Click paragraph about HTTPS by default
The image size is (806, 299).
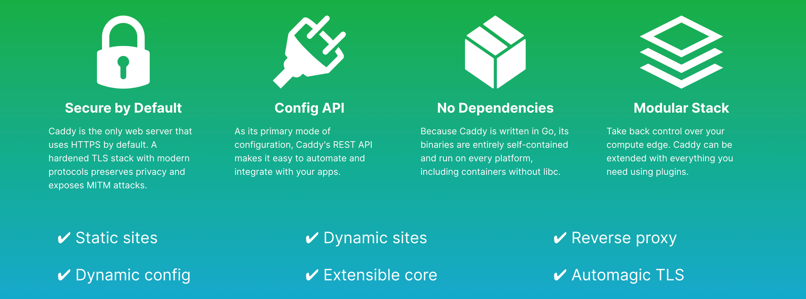(120, 158)
